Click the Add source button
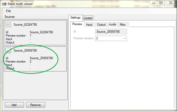Image resolution: width=177 pixels, height=111 pixels. [x=14, y=105]
